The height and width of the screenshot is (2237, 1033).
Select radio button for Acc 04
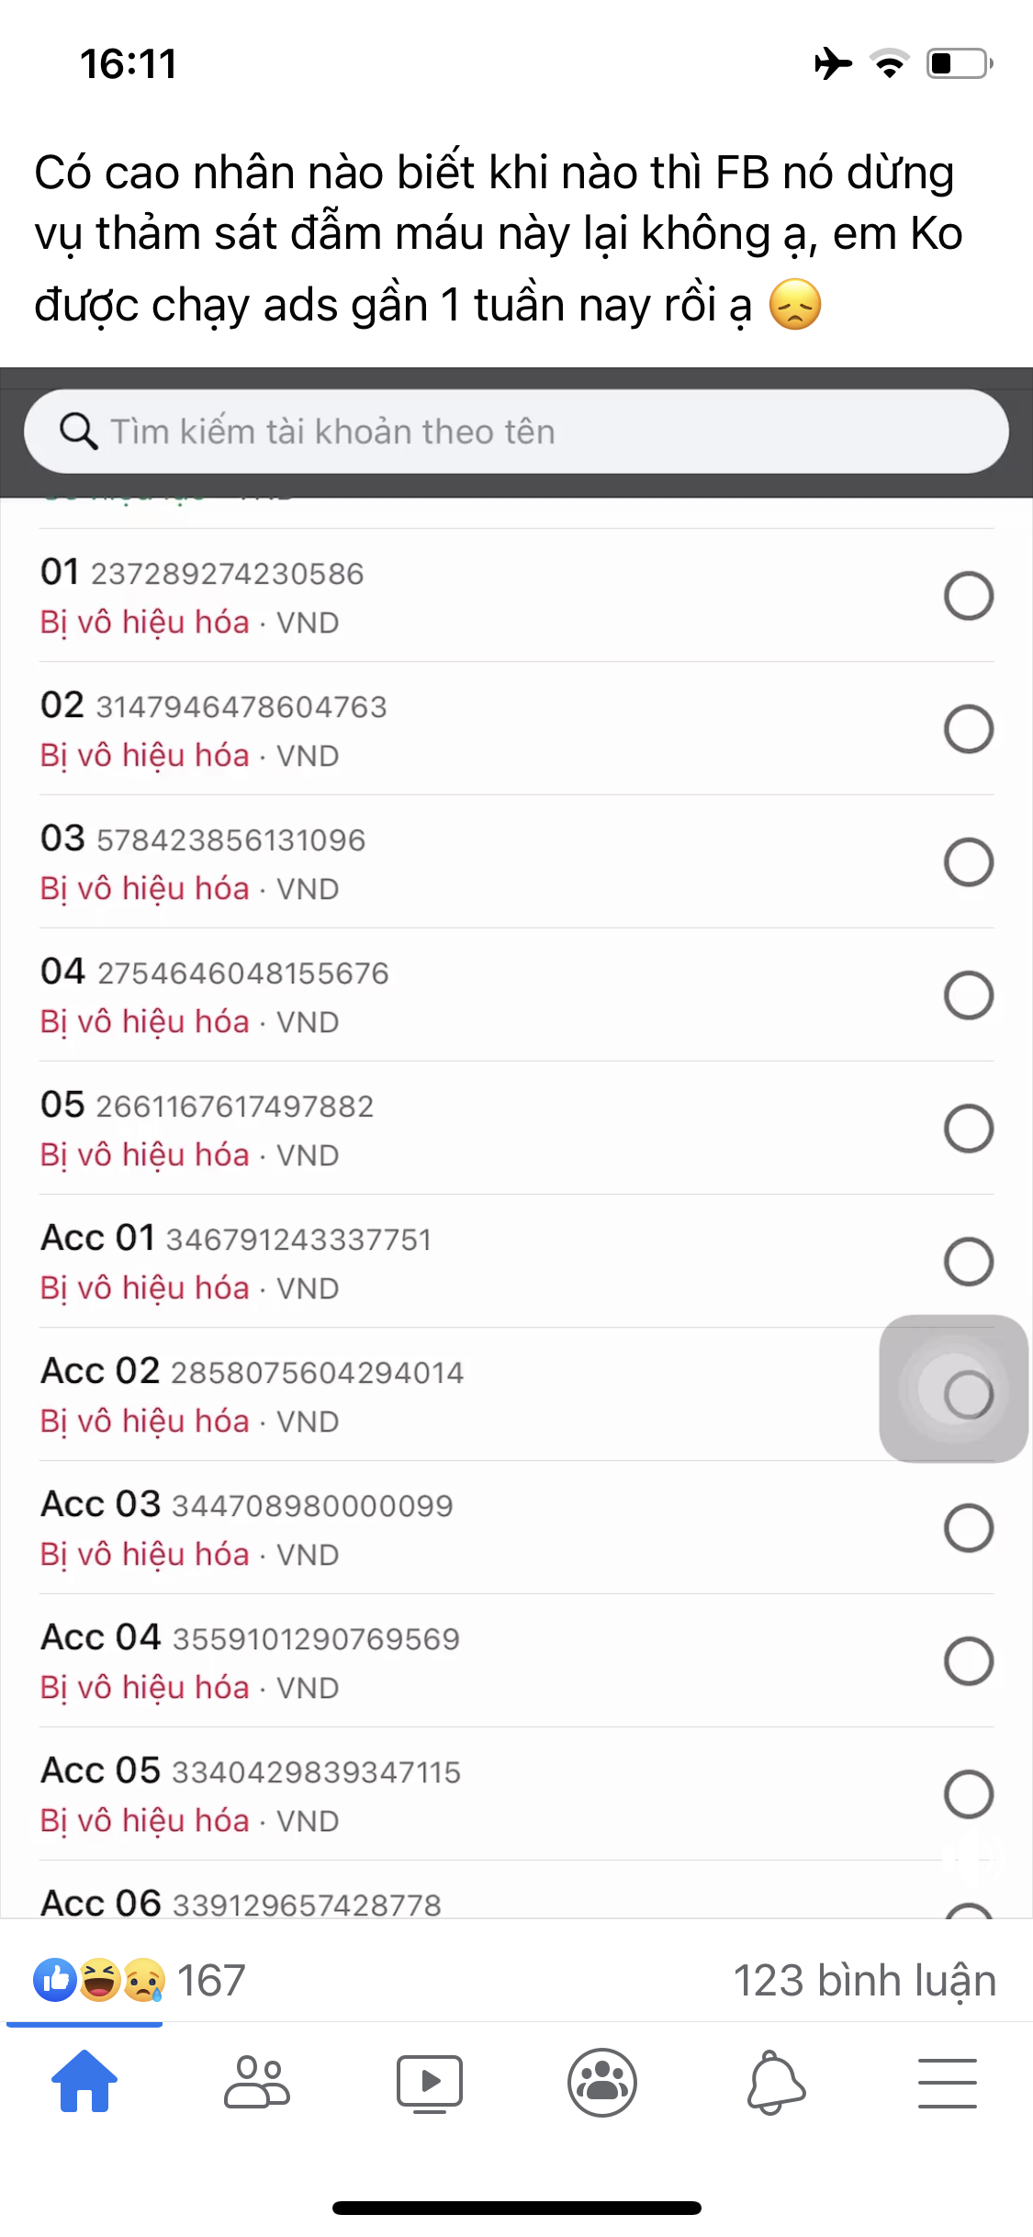pos(969,1661)
